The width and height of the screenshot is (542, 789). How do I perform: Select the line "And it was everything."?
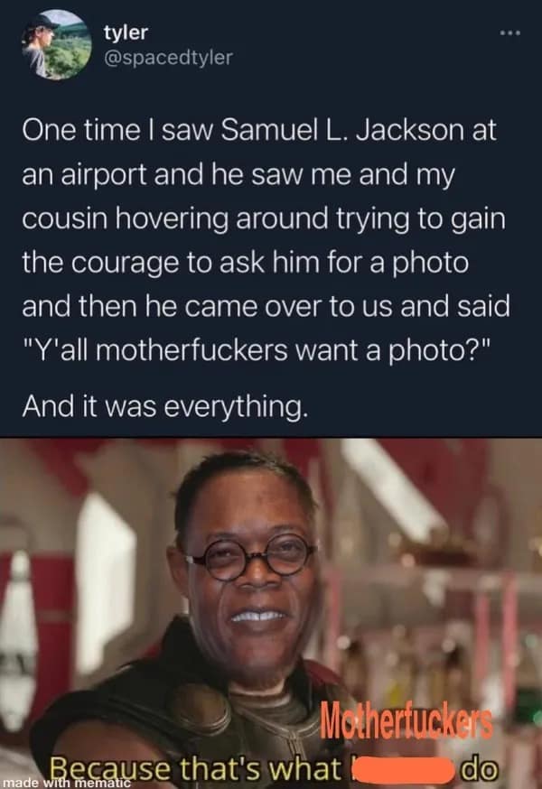pyautogui.click(x=164, y=405)
